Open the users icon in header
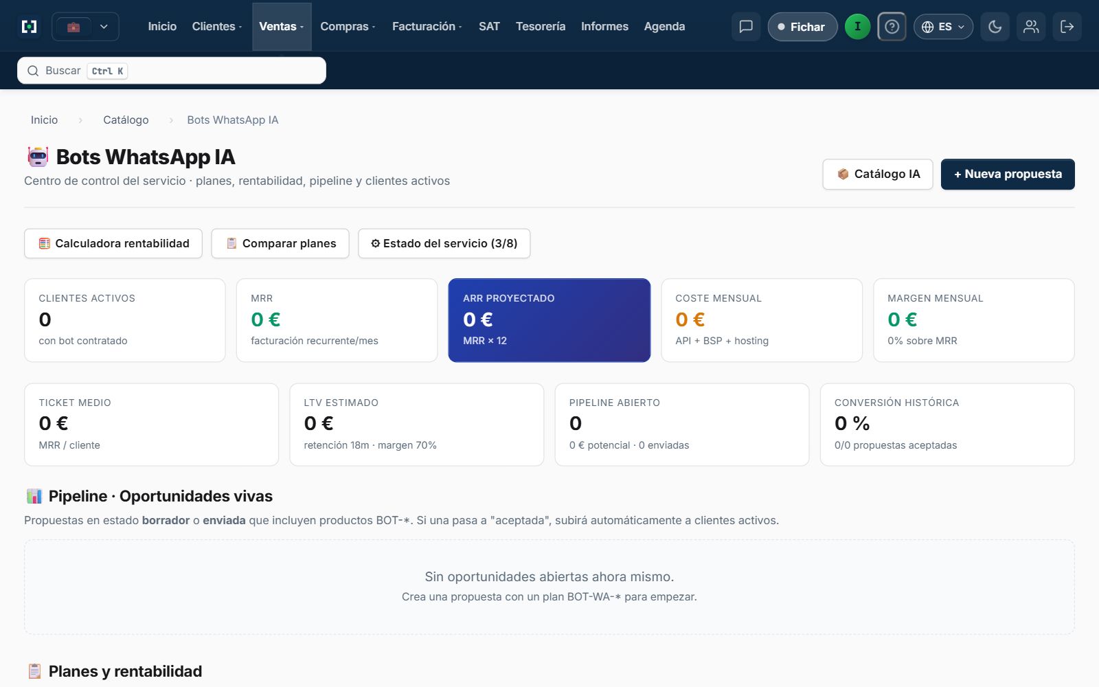The image size is (1099, 687). (x=1031, y=27)
